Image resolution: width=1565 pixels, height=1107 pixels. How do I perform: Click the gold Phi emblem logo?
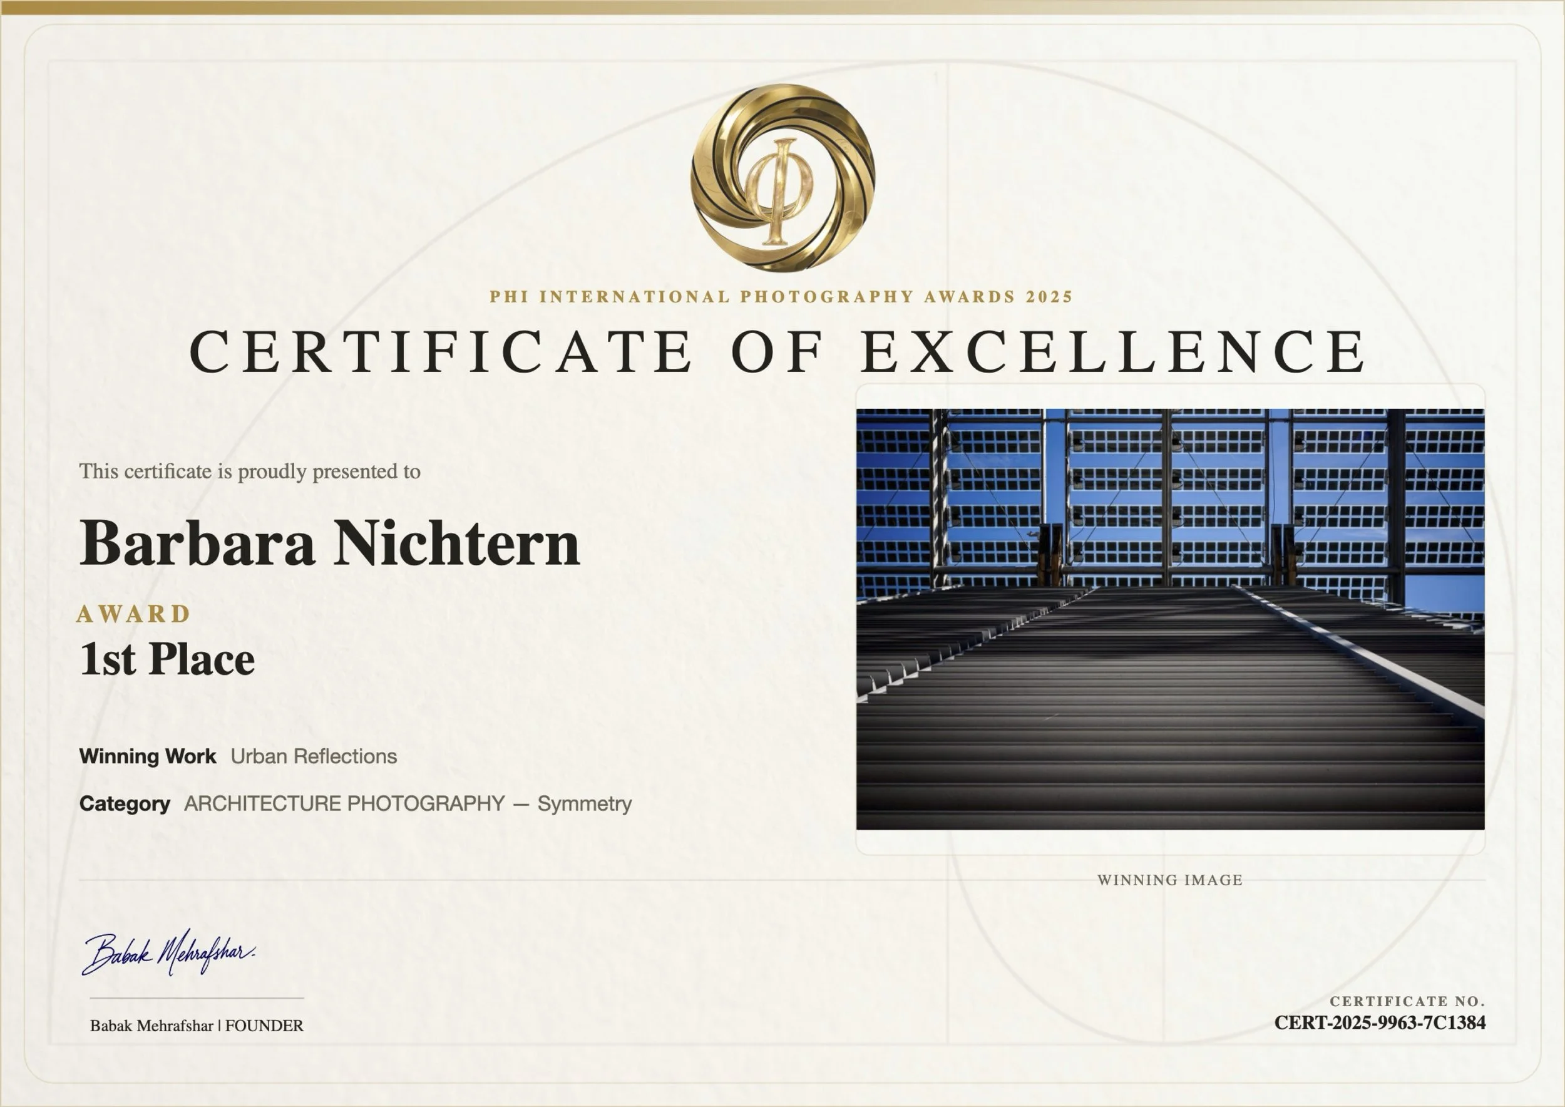[782, 177]
